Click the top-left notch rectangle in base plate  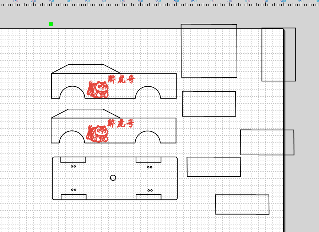(x=73, y=160)
